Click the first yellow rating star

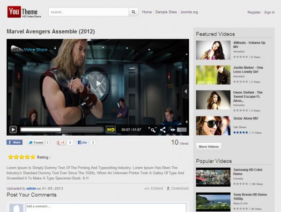[x=11, y=157]
